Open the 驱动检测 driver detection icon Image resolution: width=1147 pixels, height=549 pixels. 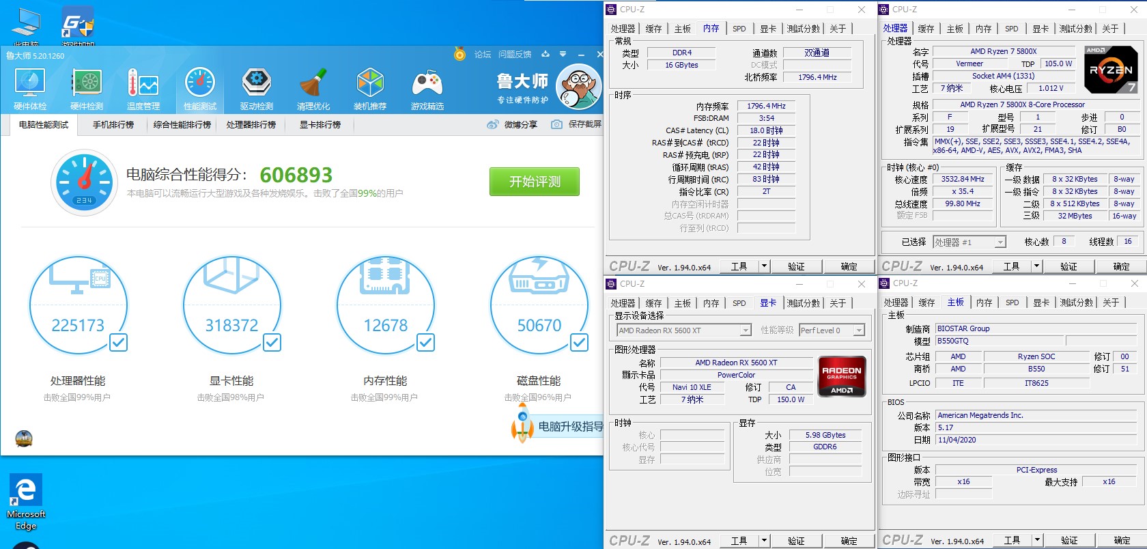tap(257, 83)
